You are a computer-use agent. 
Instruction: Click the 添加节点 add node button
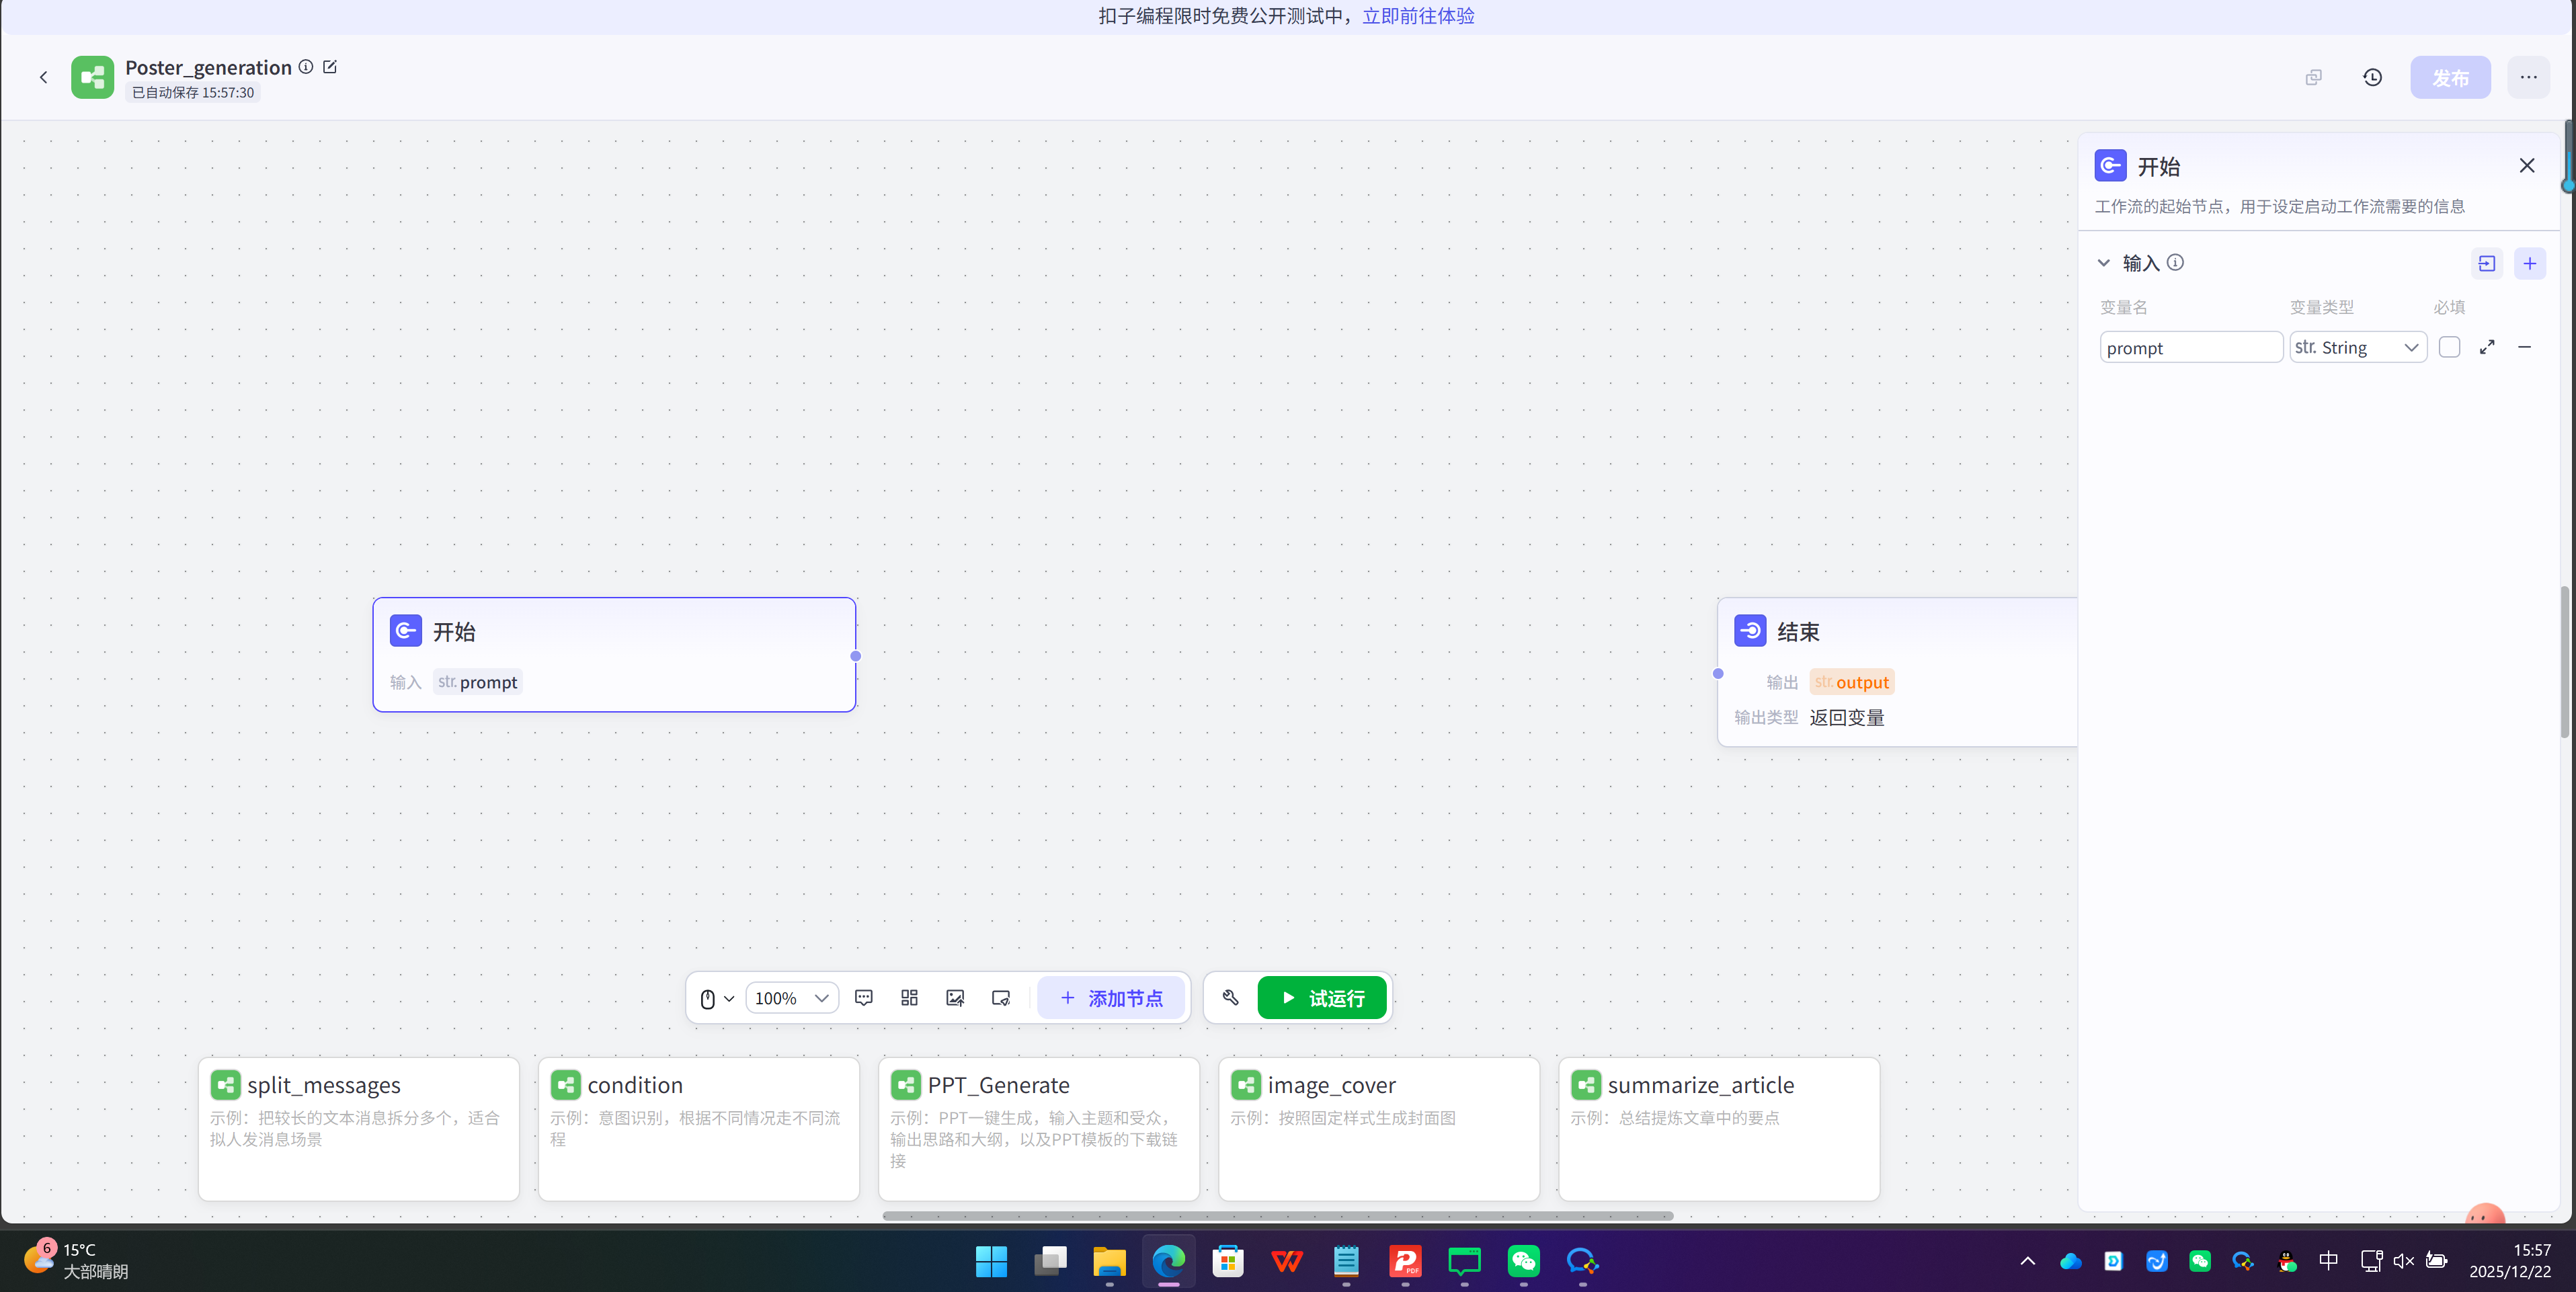pyautogui.click(x=1111, y=998)
